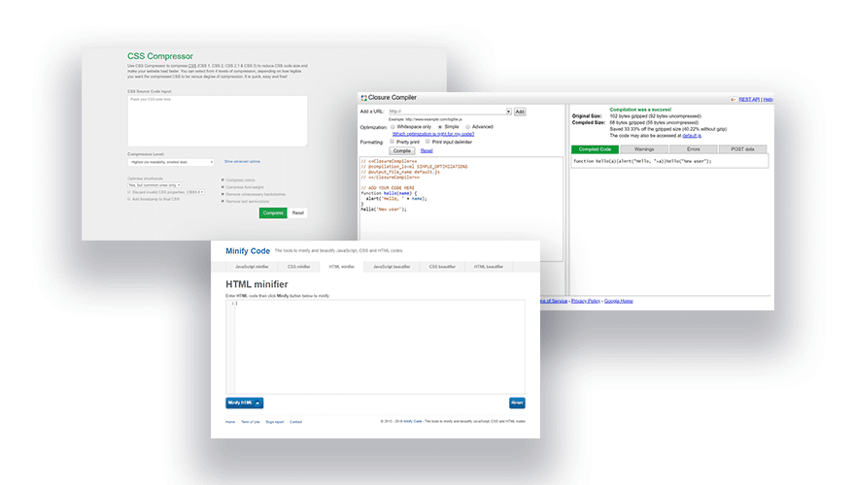Viewport: 855px width, 485px height.
Task: Open the Google Home link
Action: (x=618, y=301)
